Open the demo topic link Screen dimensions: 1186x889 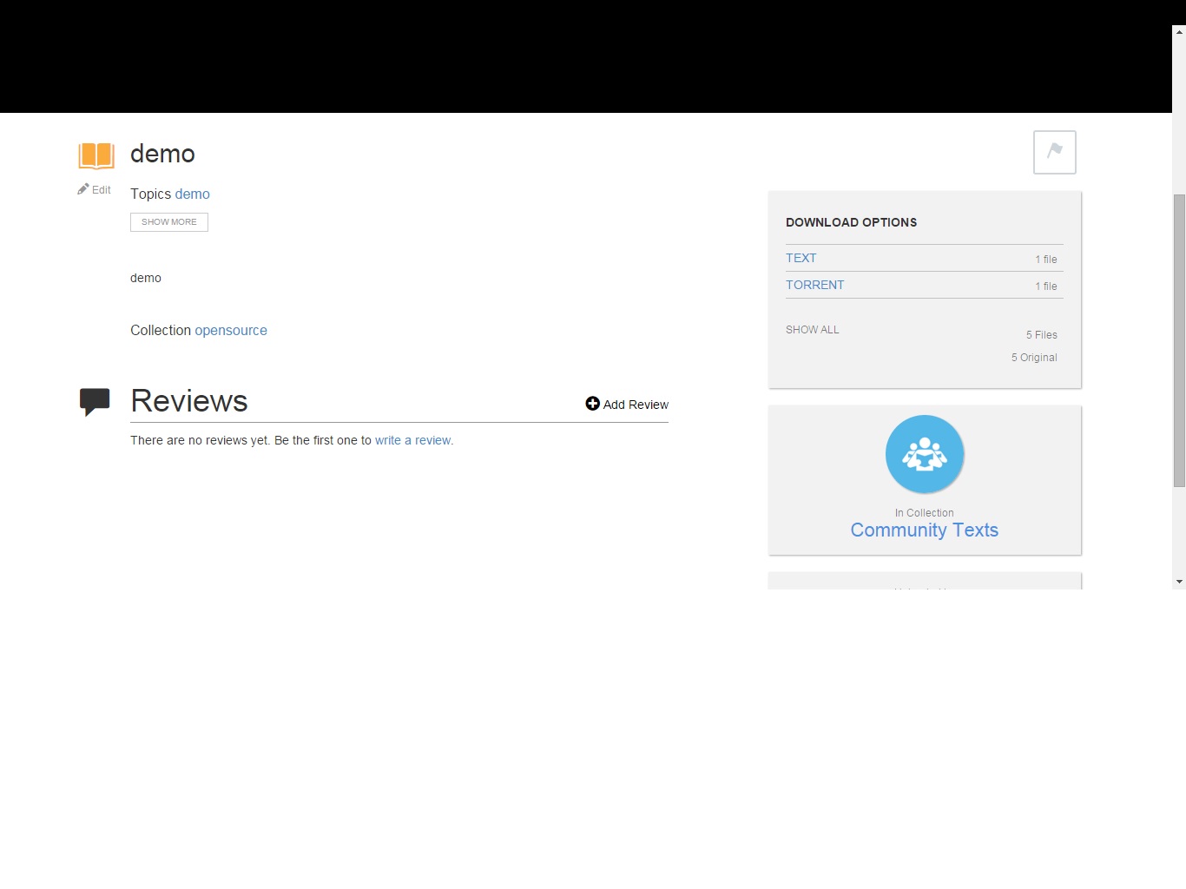[192, 194]
